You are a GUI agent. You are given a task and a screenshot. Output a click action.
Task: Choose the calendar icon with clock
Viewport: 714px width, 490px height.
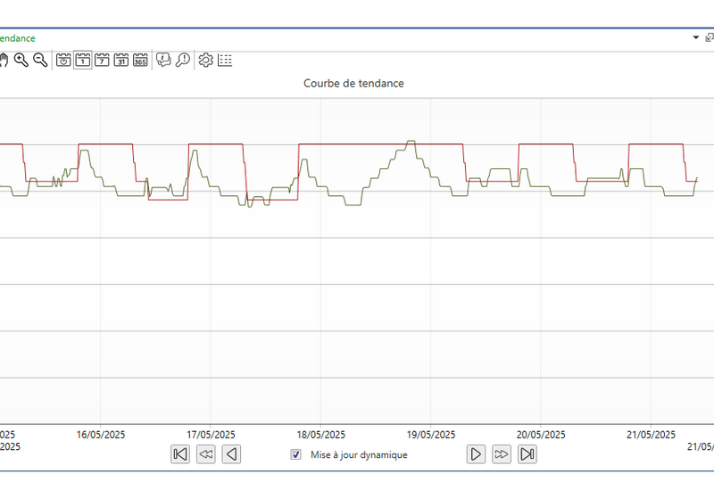63,60
